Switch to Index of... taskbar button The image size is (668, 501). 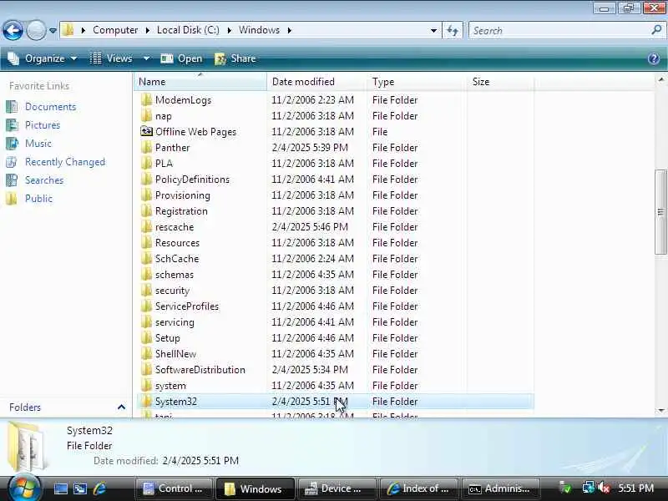pyautogui.click(x=418, y=488)
